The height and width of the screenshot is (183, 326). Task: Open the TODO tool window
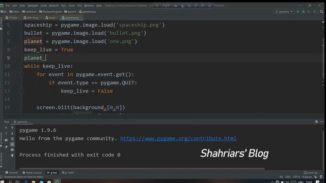[x=68, y=173]
